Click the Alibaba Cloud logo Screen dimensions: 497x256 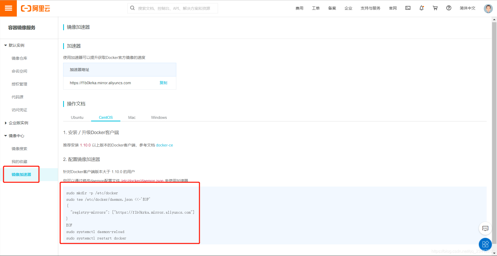coord(35,8)
